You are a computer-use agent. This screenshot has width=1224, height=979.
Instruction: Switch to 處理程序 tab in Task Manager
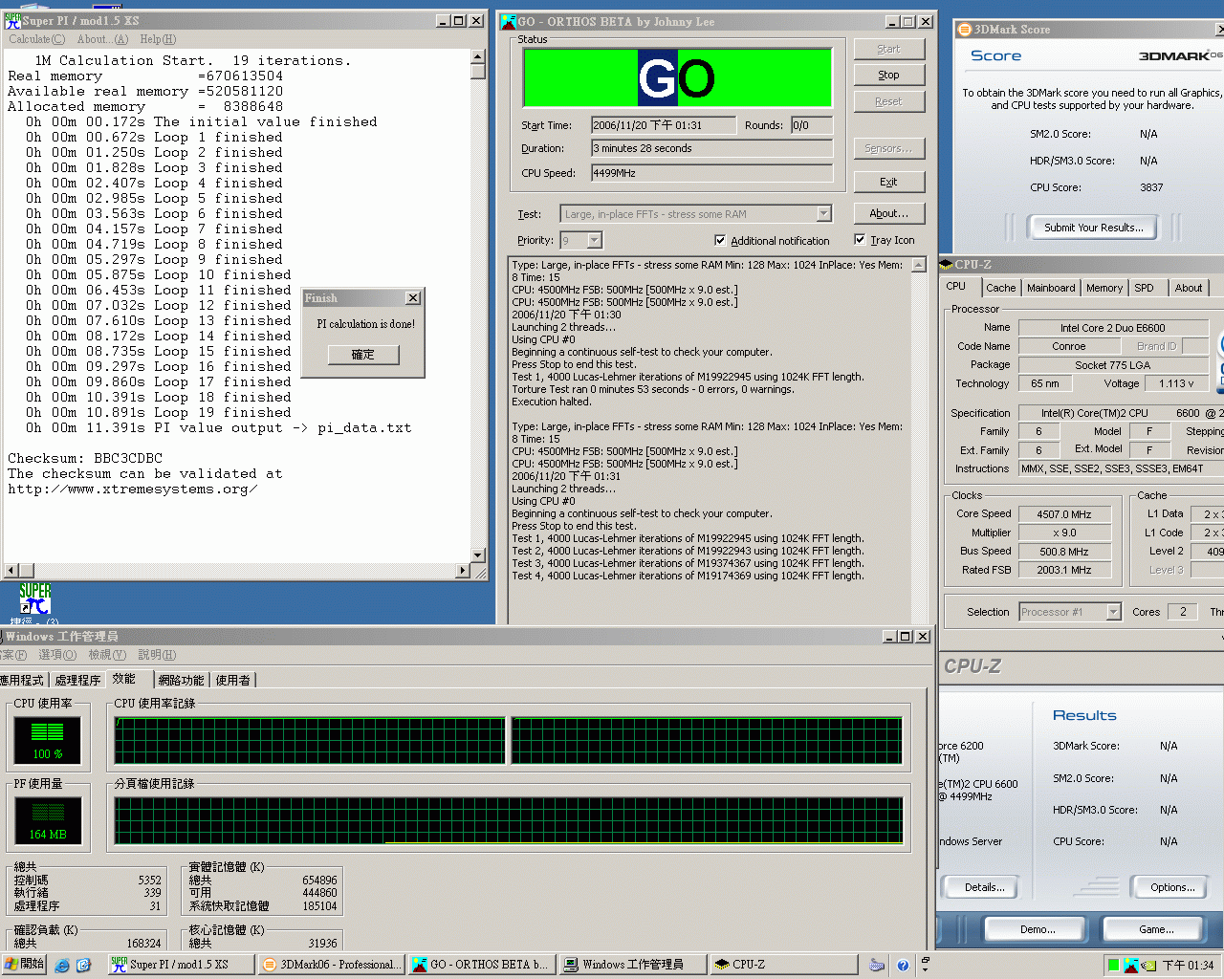[x=77, y=680]
